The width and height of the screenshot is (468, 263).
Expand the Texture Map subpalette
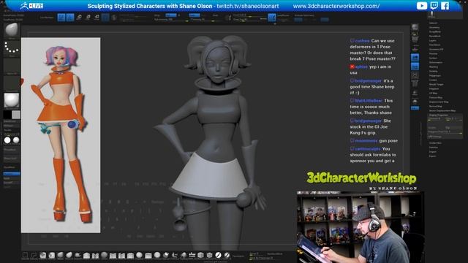[x=436, y=97]
